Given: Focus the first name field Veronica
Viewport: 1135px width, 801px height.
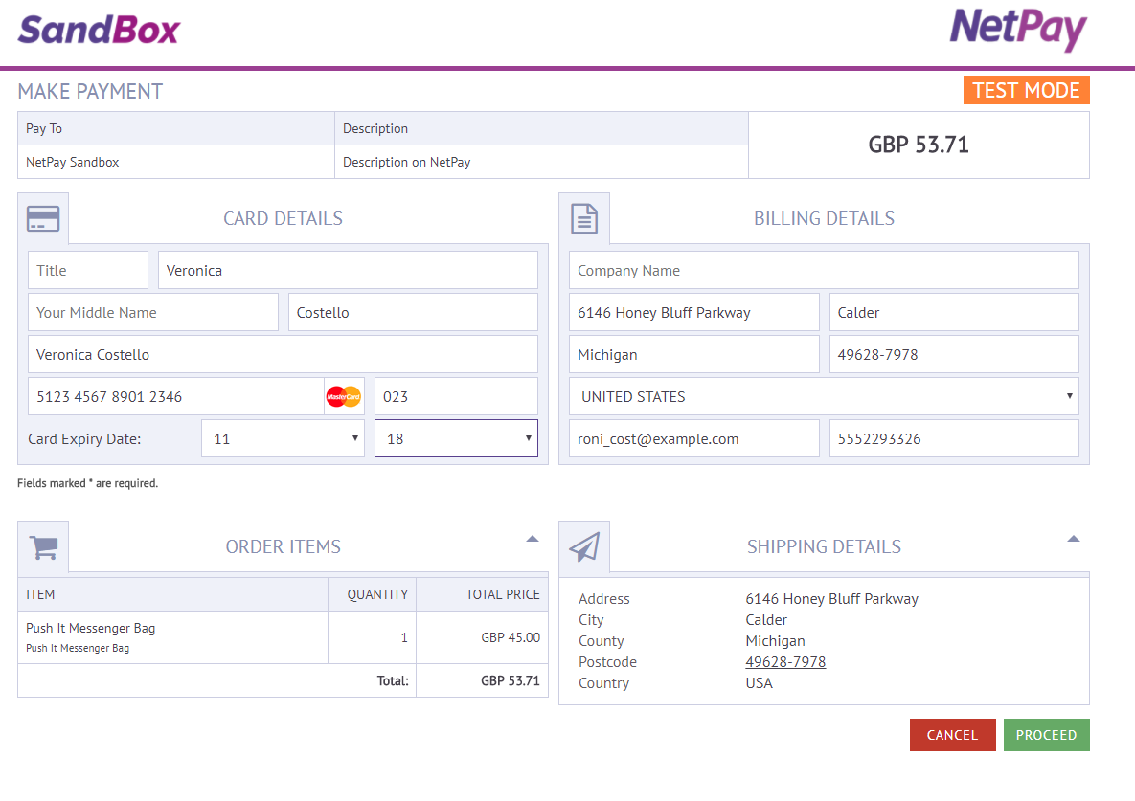Looking at the screenshot, I should pyautogui.click(x=349, y=271).
